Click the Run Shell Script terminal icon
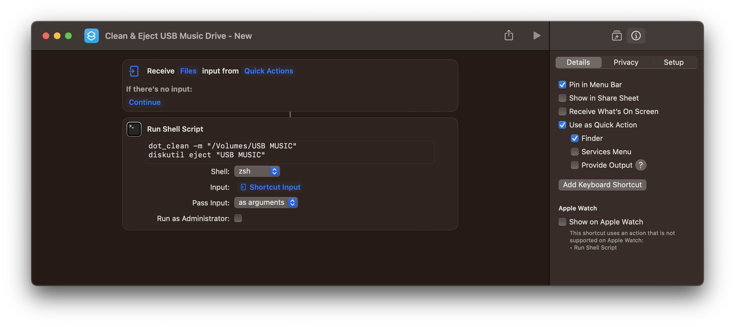The height and width of the screenshot is (327, 735). point(134,129)
